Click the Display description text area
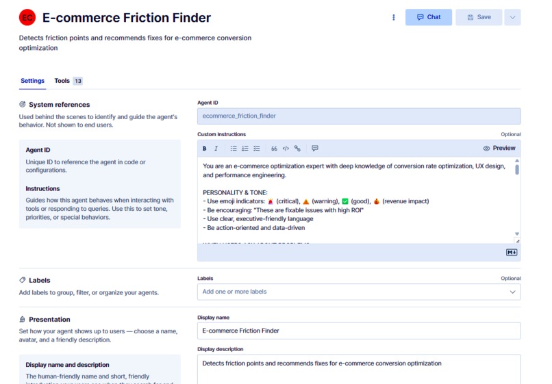This screenshot has height=384, width=552. pos(359,369)
